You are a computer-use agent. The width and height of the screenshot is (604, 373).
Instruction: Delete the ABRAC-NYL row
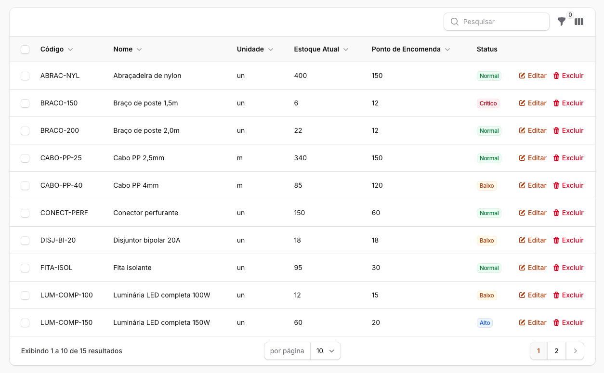pyautogui.click(x=568, y=76)
